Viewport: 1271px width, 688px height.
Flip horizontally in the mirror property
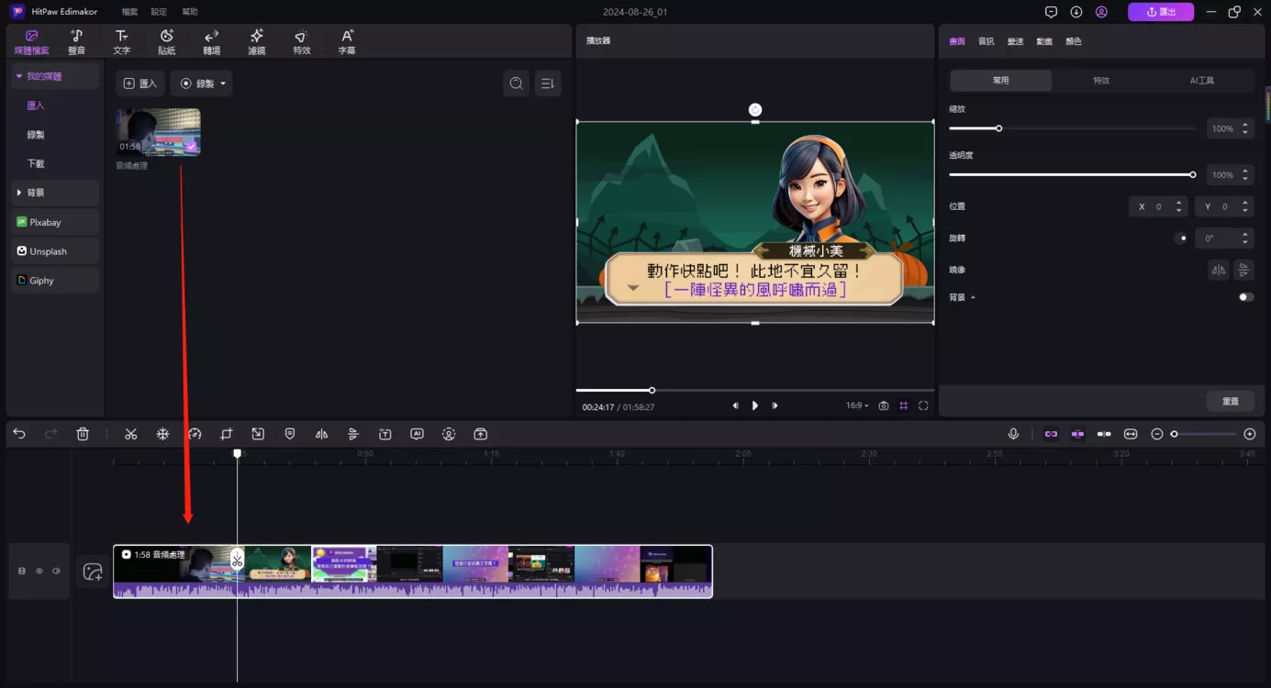(1219, 270)
